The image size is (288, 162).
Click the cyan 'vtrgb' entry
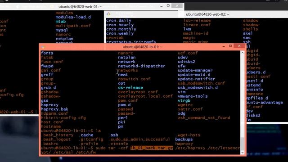tap(184, 101)
